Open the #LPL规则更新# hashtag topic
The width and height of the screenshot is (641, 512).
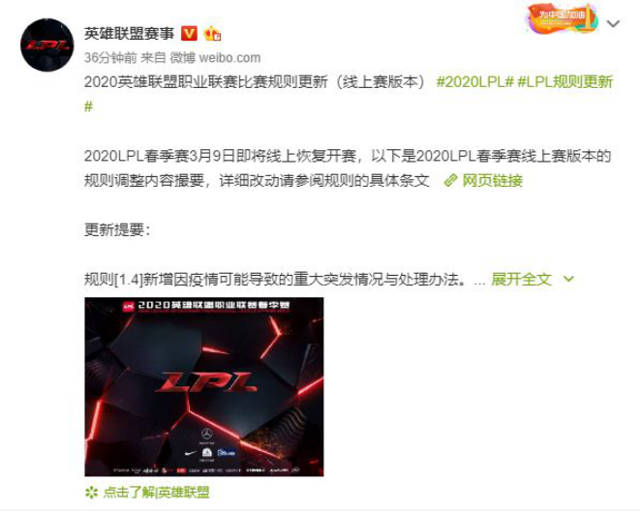[351, 94]
